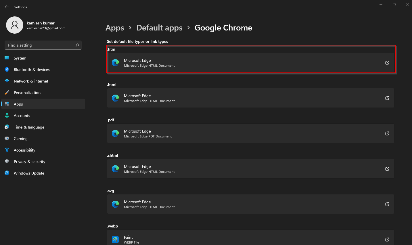Click Edge icon in the .svg row

(x=115, y=204)
